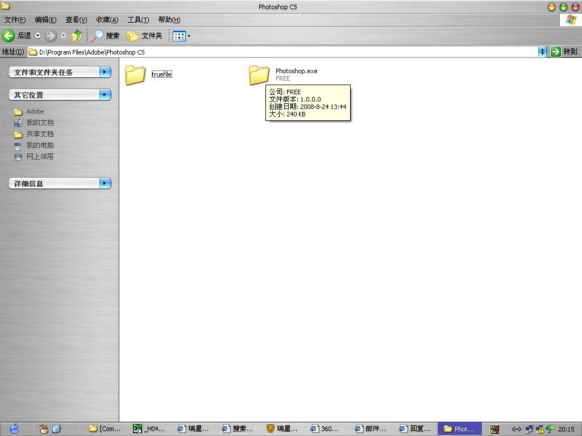Viewport: 582px width, 436px height.
Task: Switch to the 360... taskbar window
Action: point(327,429)
